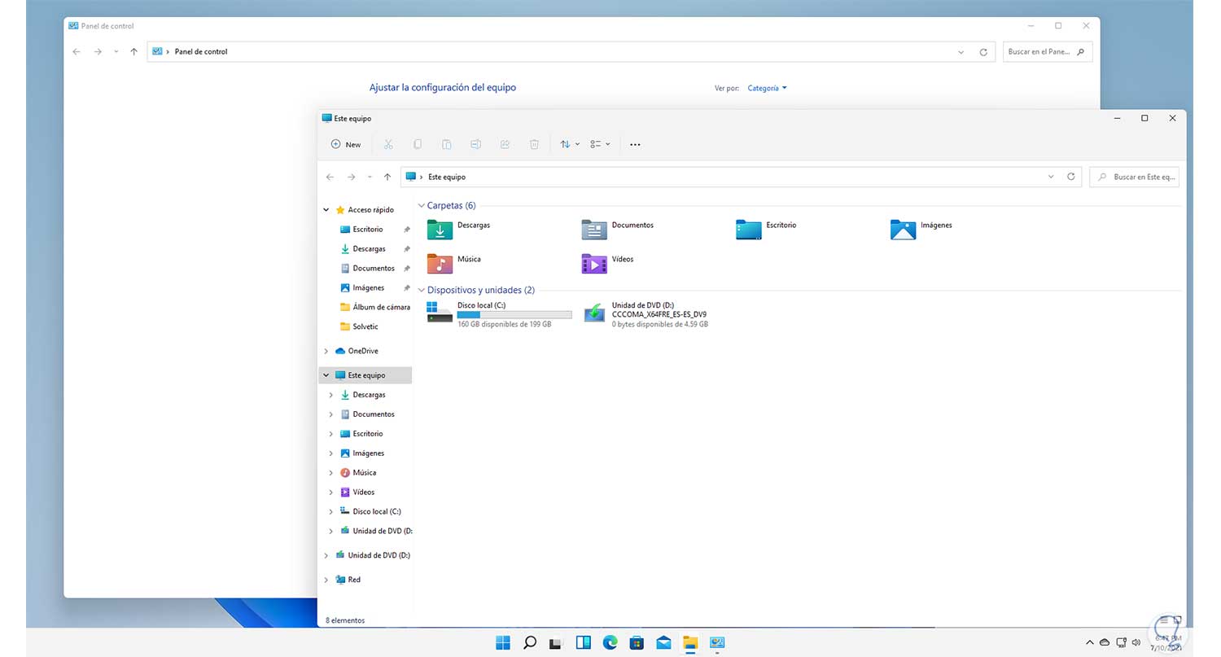Screen dimensions: 1221x657
Task: Open Search from the taskbar
Action: (530, 642)
